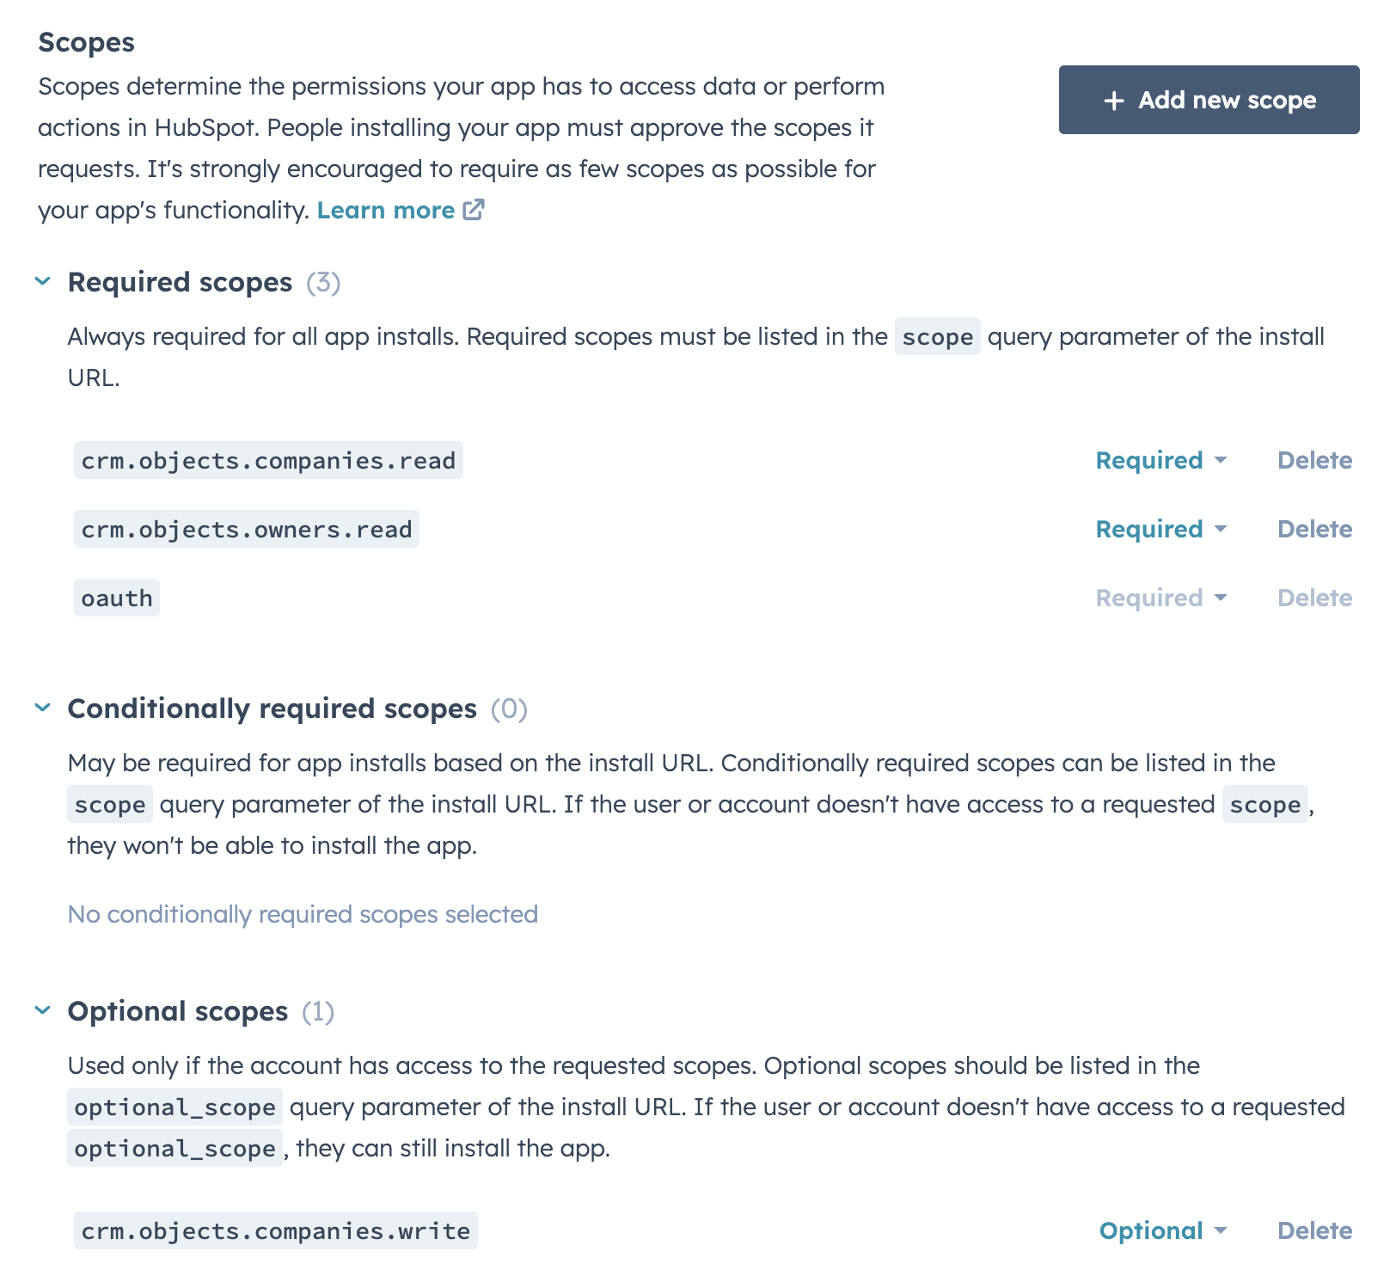The image size is (1396, 1276).
Task: Select the crm.objects.owners.read scope tag
Action: click(x=246, y=530)
